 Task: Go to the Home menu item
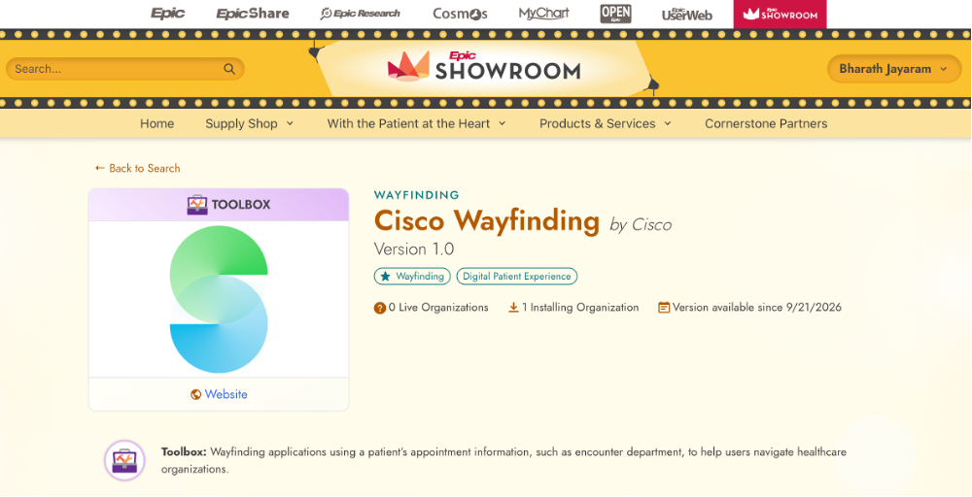click(x=156, y=124)
